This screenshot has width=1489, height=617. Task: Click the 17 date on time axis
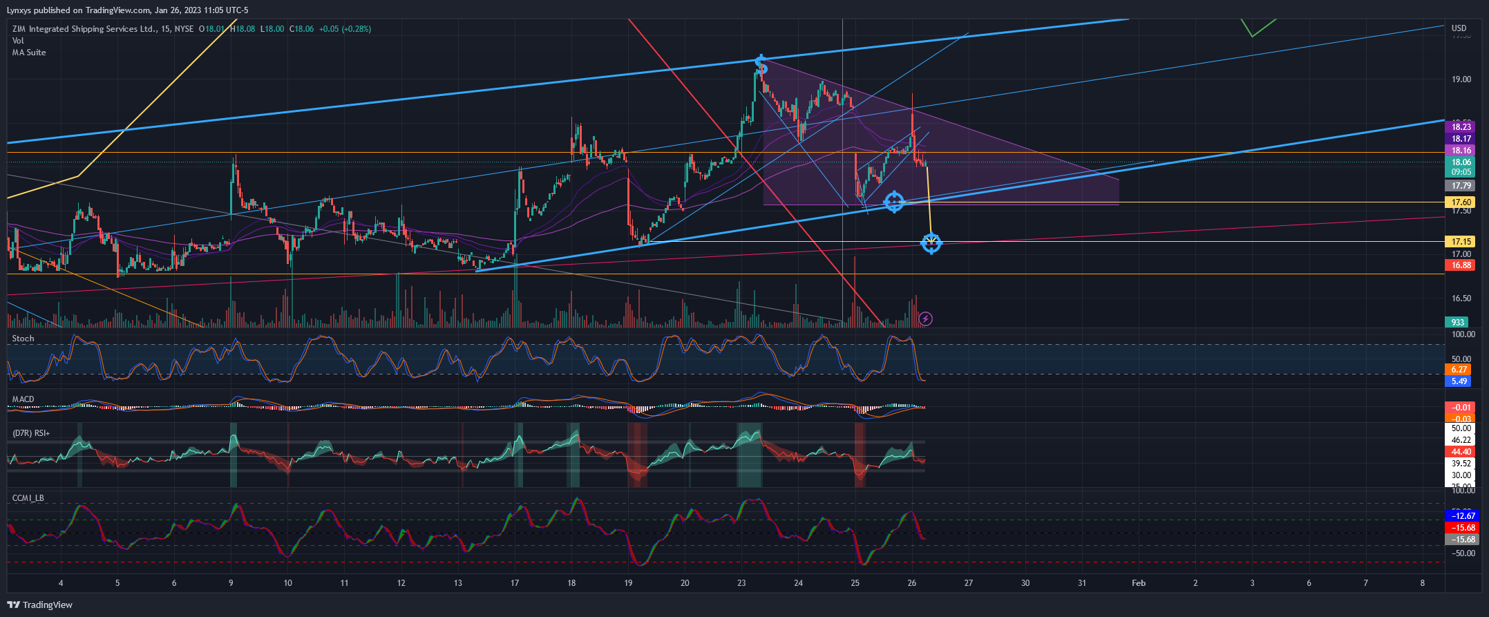(515, 583)
